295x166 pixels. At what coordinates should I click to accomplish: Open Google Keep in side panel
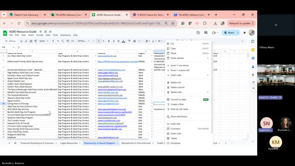pyautogui.click(x=253, y=50)
